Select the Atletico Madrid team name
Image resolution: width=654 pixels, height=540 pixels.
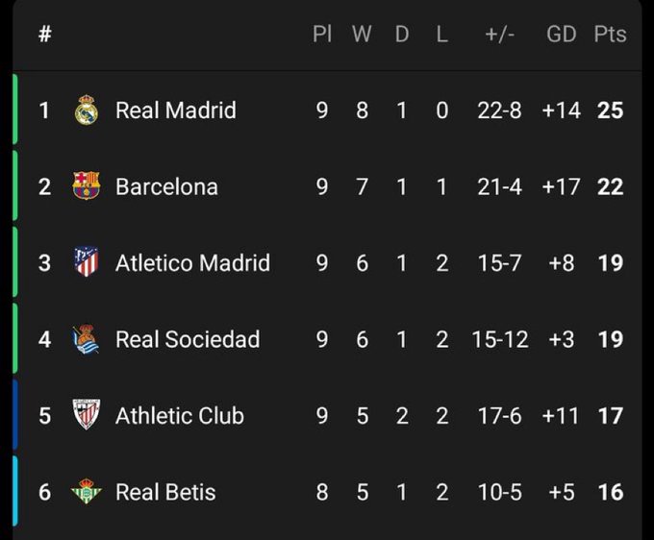[192, 263]
